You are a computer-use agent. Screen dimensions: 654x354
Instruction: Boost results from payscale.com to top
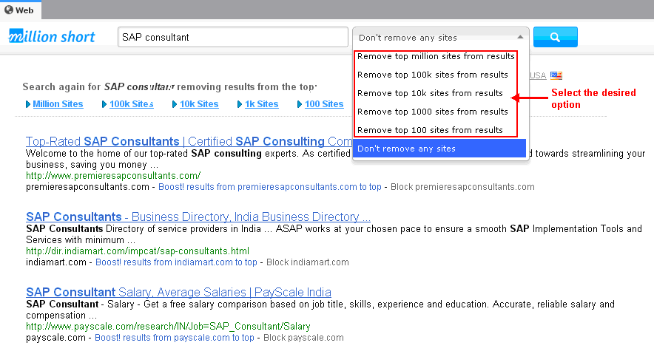[175, 338]
